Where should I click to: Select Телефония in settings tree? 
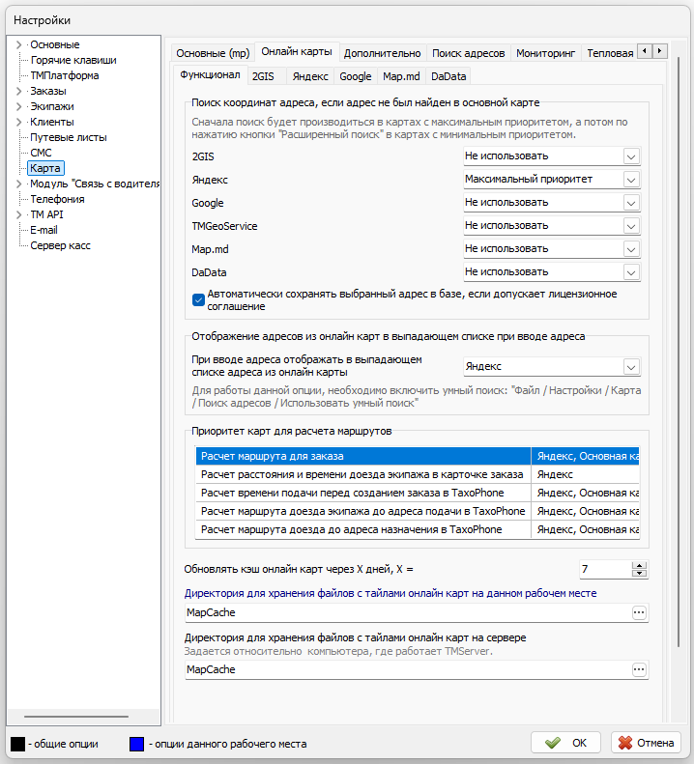pos(57,199)
